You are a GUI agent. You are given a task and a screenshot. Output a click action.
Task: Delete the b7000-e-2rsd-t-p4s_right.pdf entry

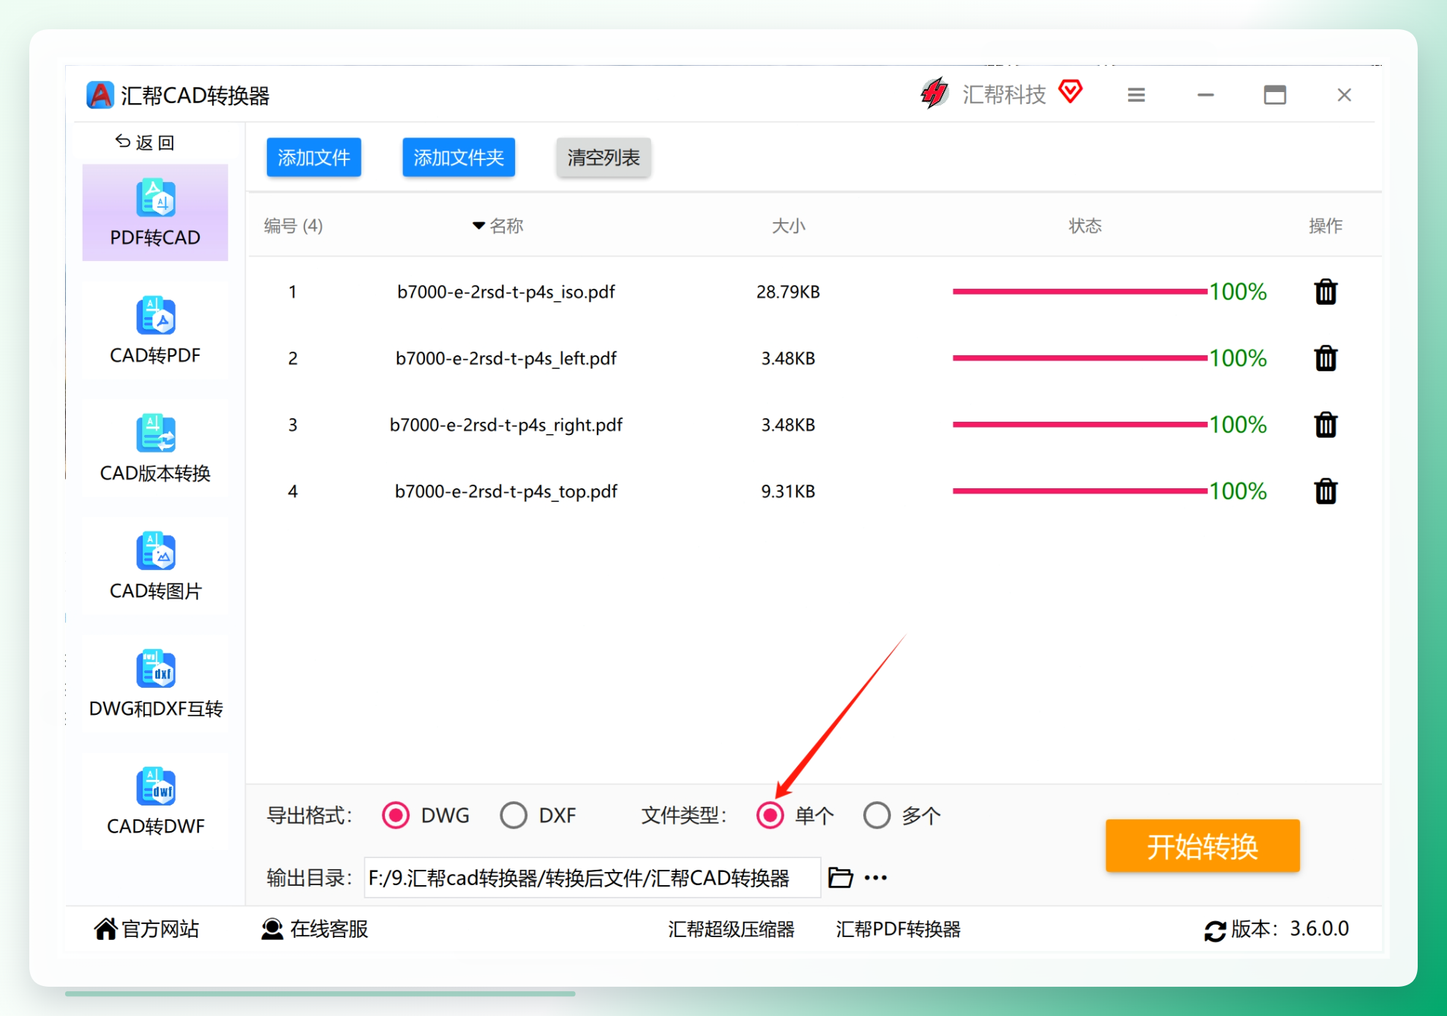tap(1326, 425)
